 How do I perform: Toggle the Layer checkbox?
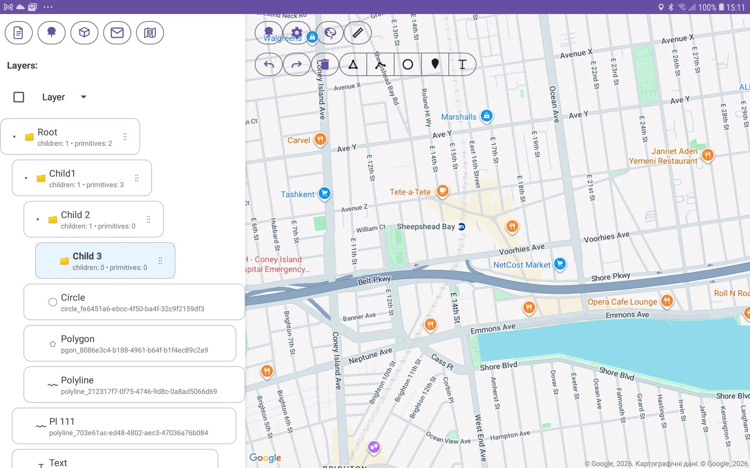pos(19,97)
